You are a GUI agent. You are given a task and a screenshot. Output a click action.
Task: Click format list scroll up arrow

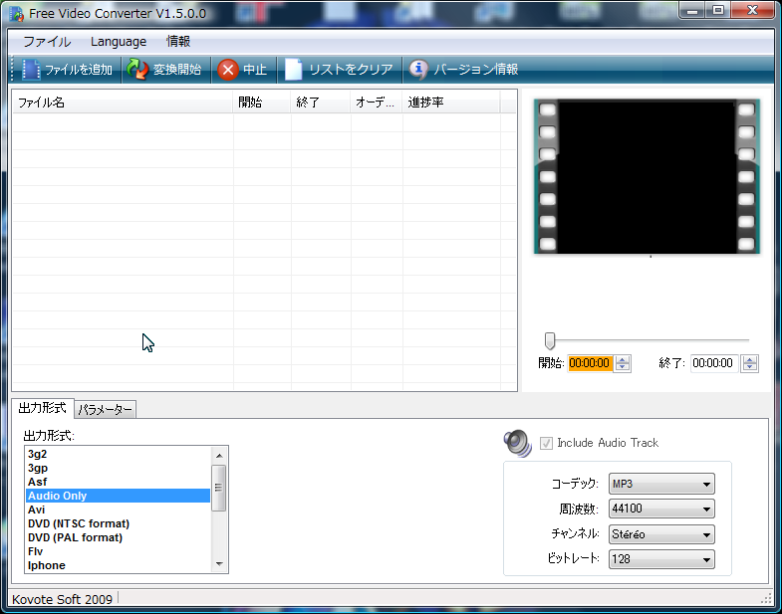[x=219, y=456]
